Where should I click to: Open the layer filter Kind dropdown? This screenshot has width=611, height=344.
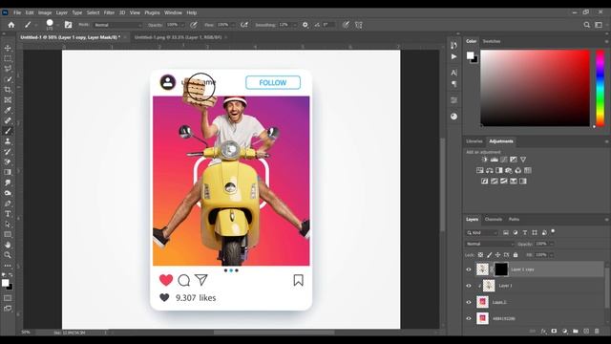482,233
